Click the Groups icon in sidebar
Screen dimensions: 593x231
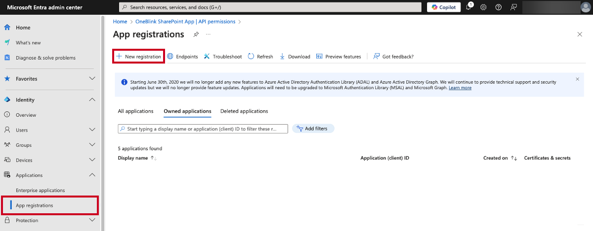[x=7, y=145]
